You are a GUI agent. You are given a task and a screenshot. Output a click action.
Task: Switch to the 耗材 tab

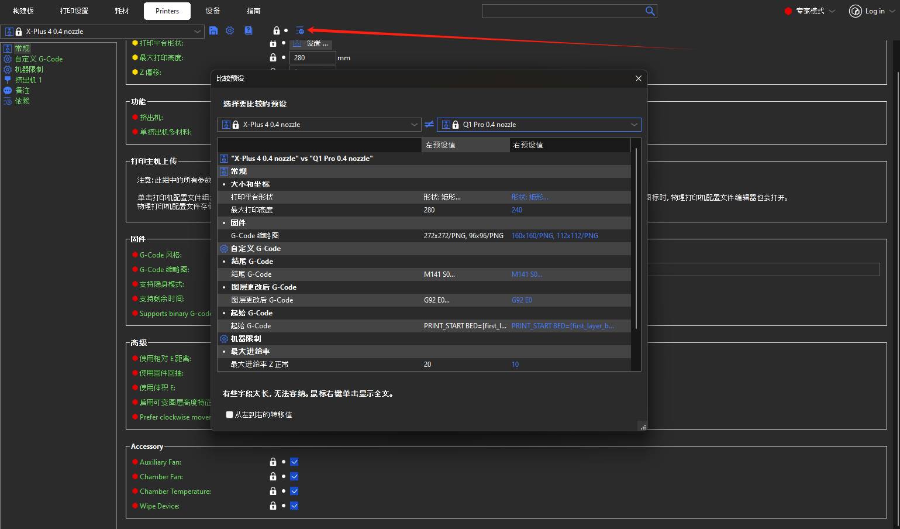click(x=122, y=11)
